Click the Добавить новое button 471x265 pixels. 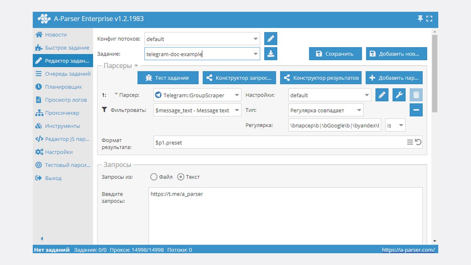coord(396,54)
